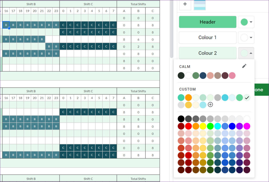Pick neon green from the color grid

point(210,126)
